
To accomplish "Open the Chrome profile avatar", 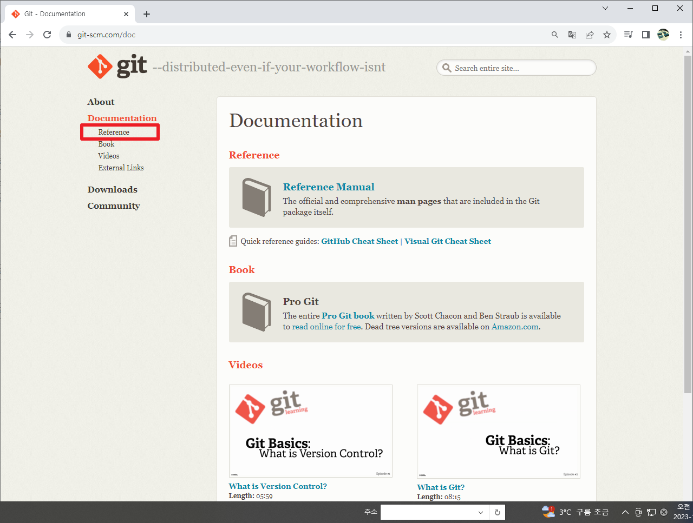I will click(x=663, y=35).
